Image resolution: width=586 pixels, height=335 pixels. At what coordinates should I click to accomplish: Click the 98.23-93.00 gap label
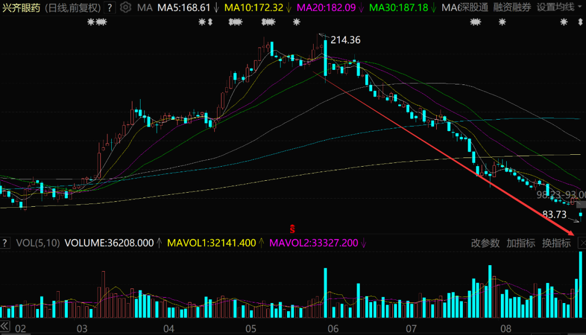[x=562, y=194]
